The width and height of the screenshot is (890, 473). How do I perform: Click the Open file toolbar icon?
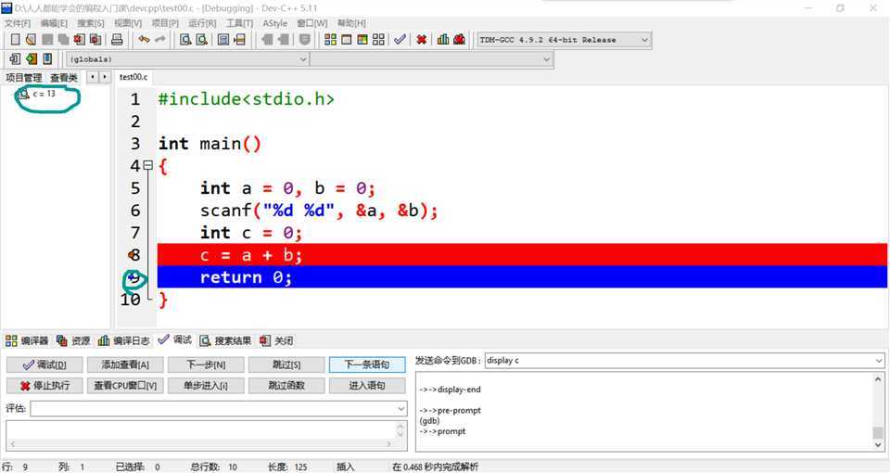point(32,39)
